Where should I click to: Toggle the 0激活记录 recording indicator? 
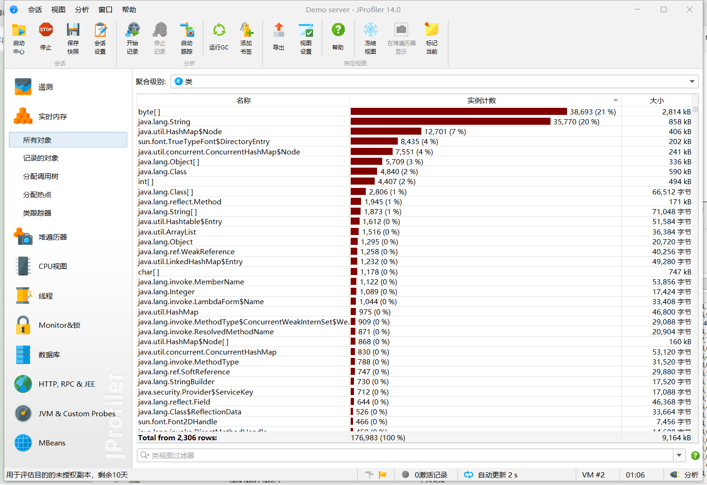click(424, 475)
